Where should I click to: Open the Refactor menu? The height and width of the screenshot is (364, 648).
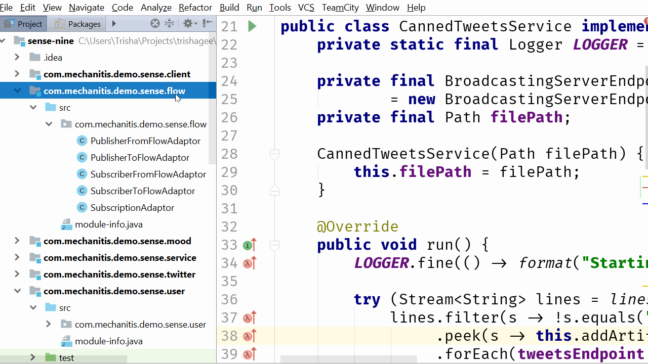[x=195, y=8]
